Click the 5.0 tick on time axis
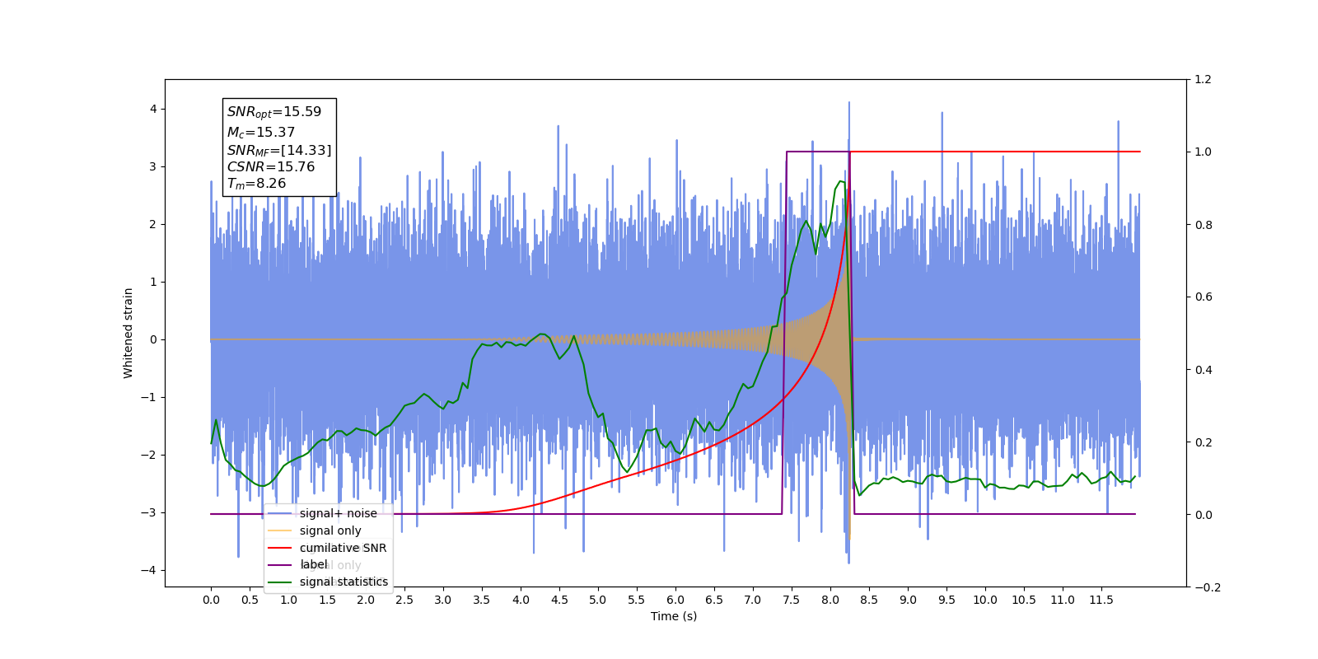1318x659 pixels. (x=598, y=600)
